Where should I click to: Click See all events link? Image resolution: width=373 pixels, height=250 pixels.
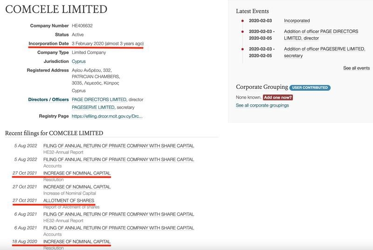356,68
